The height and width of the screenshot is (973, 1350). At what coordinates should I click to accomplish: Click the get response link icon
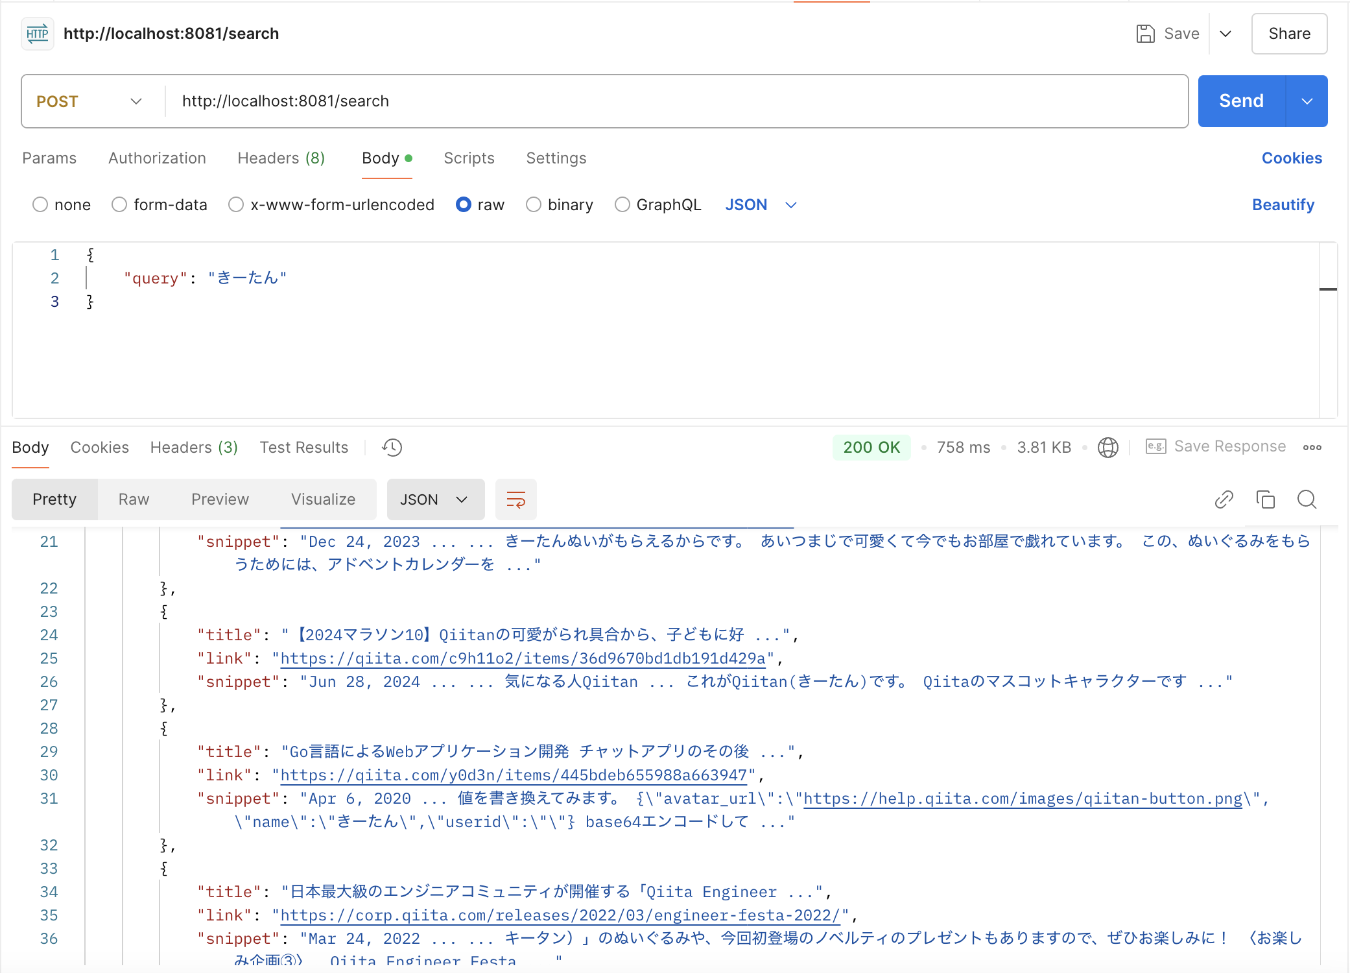[x=1224, y=499]
